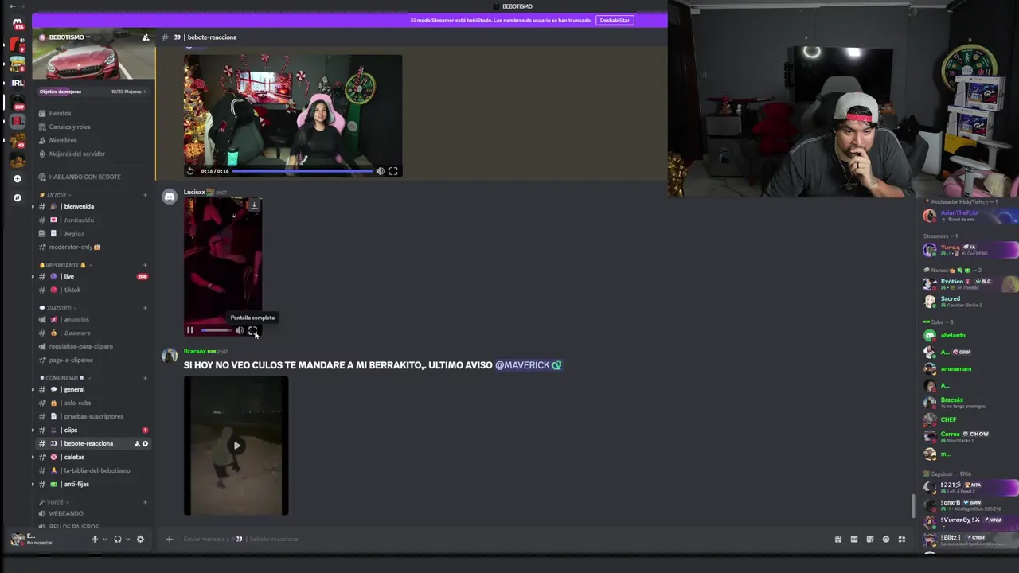This screenshot has height=573, width=1019.
Task: Open Discord direct messages home icon
Action: pos(17,24)
